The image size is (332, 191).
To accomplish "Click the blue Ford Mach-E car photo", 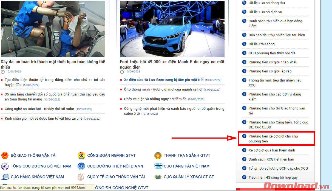I will click(172, 29).
